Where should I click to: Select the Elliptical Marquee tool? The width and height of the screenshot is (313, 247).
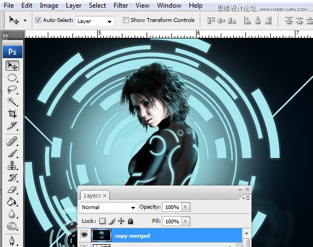[x=12, y=77]
